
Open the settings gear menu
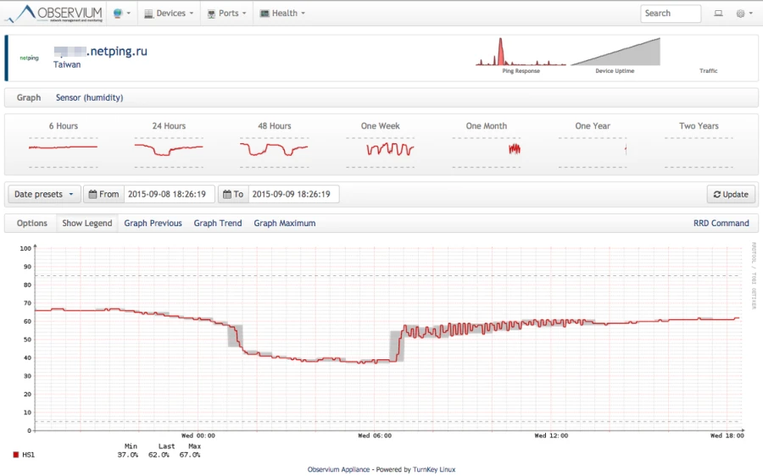point(740,14)
